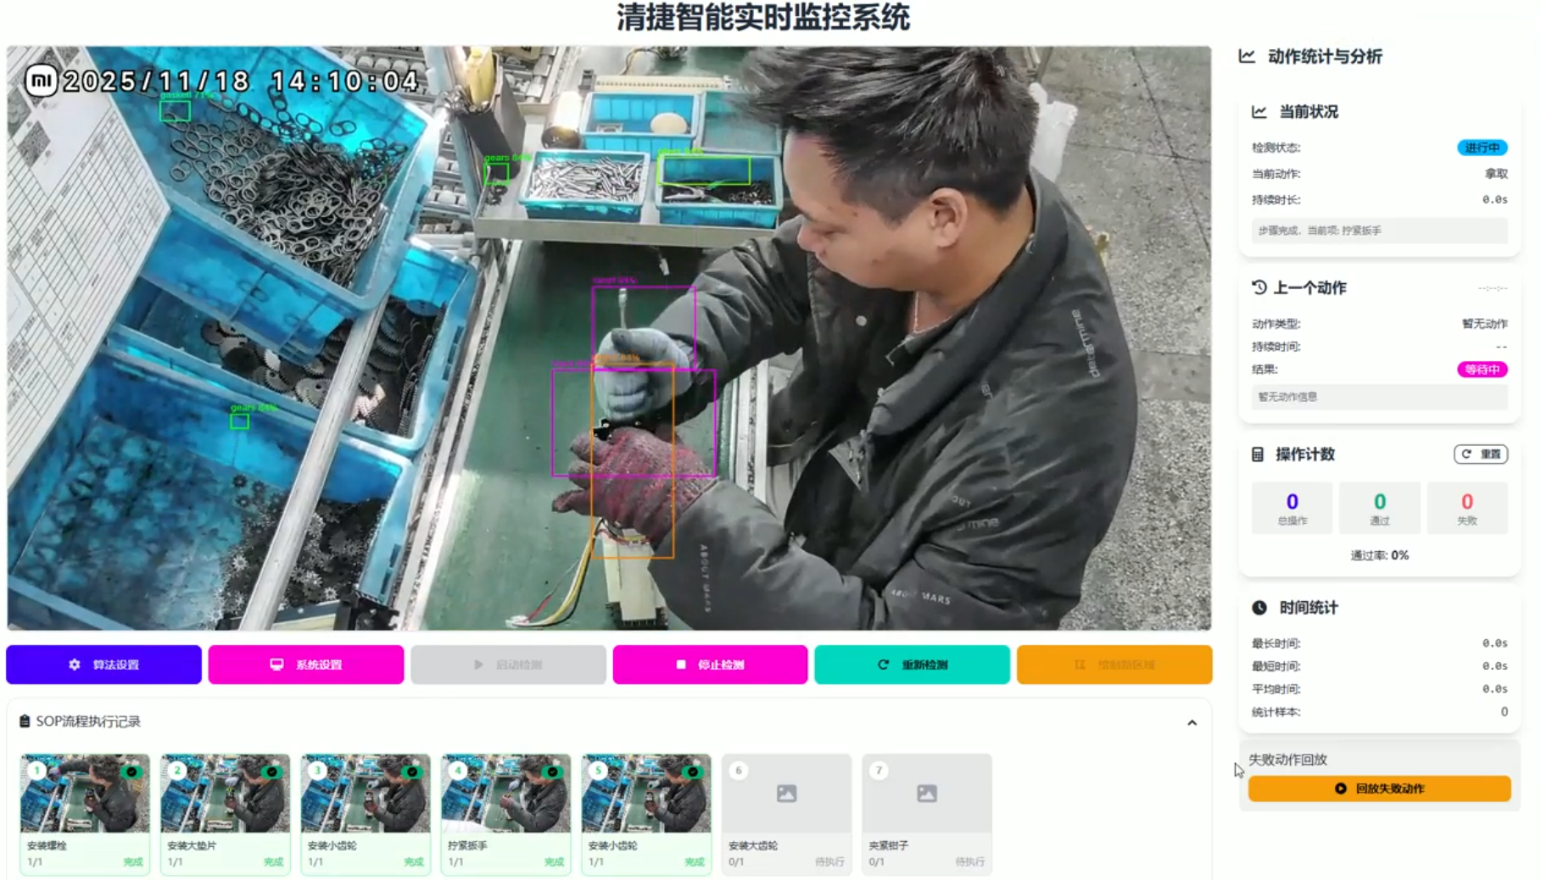Click the orange draw-region button
This screenshot has width=1541, height=880.
pos(1114,665)
